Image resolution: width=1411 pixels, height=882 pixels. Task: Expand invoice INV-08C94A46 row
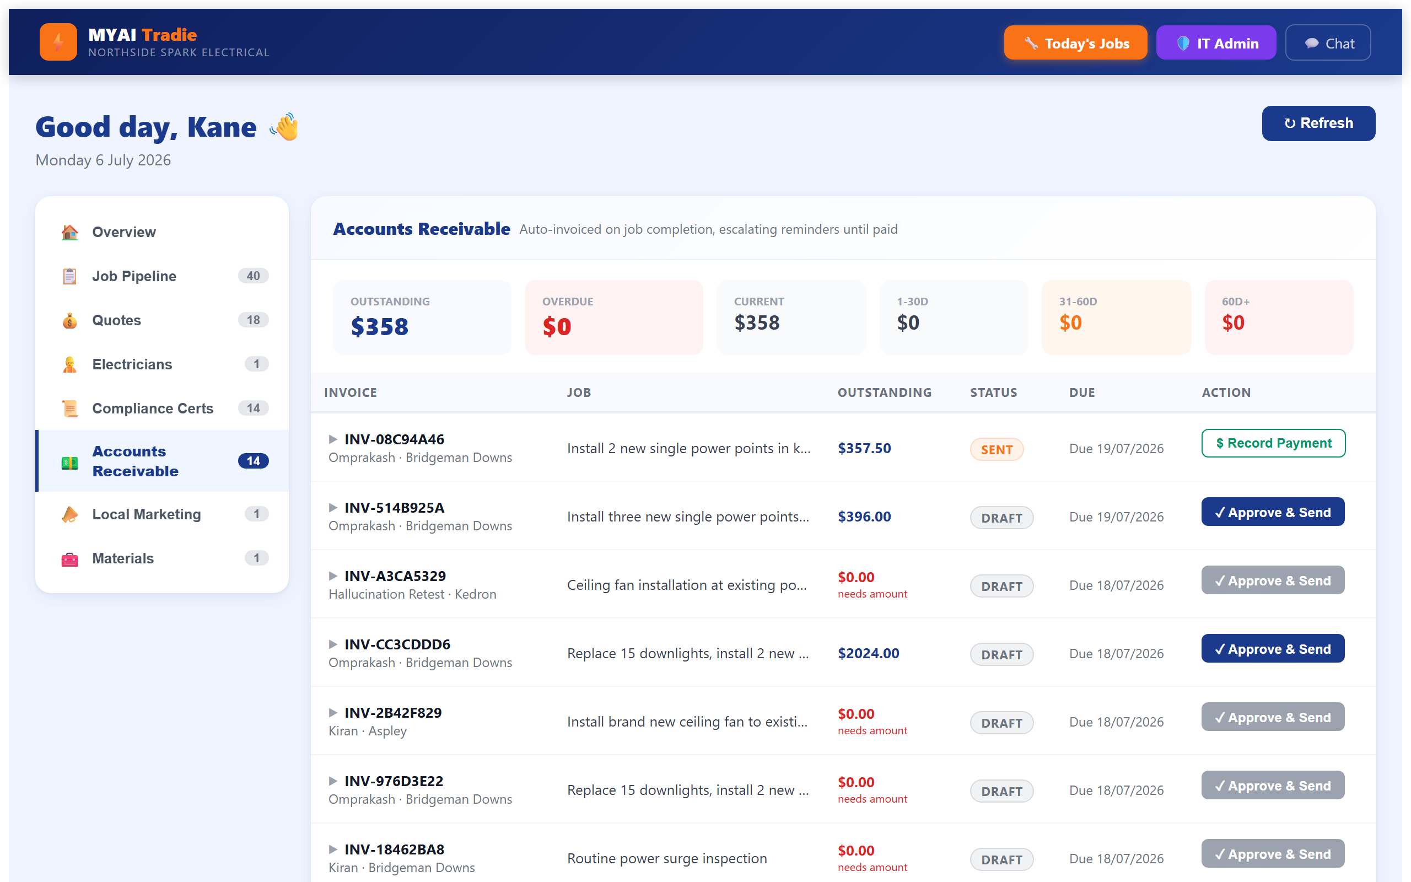(333, 439)
